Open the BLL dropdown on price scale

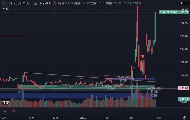(182, 3)
